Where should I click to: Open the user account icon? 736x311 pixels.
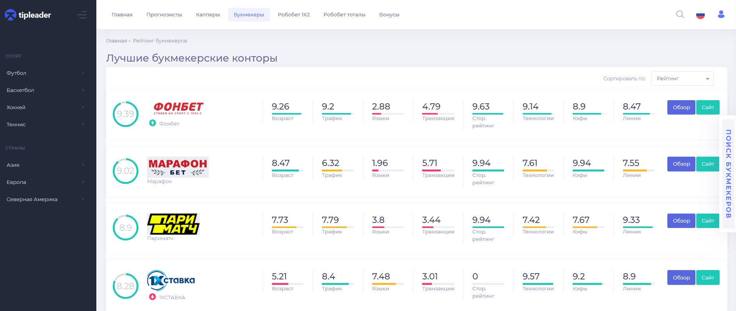pos(721,14)
